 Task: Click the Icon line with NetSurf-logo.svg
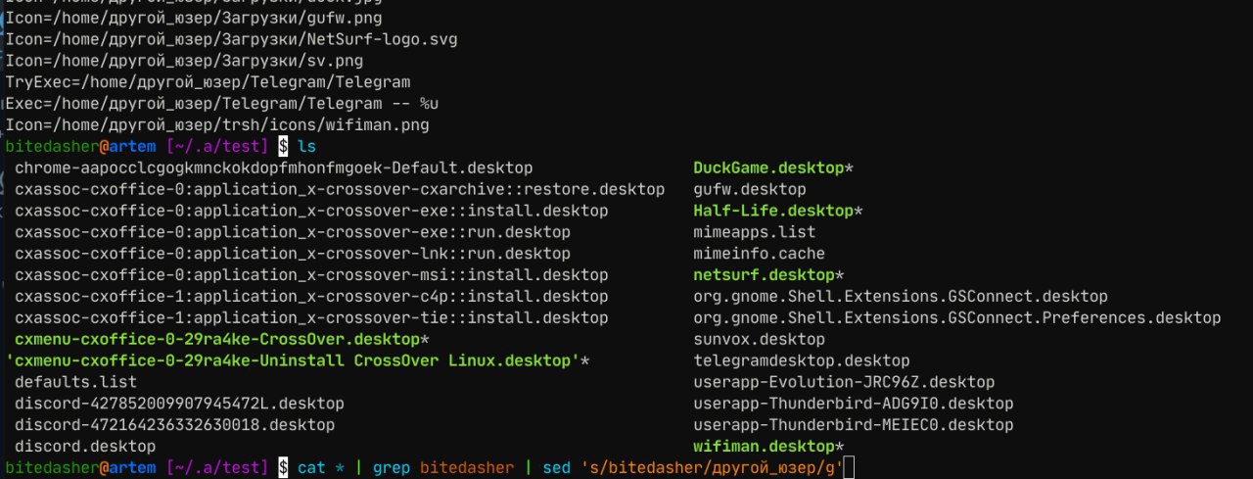pyautogui.click(x=231, y=39)
